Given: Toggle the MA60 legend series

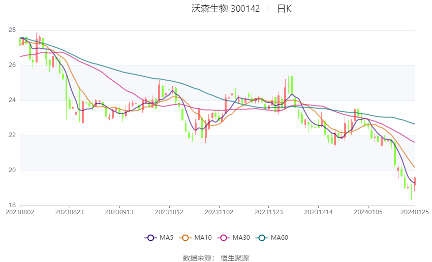Looking at the screenshot, I should point(272,238).
